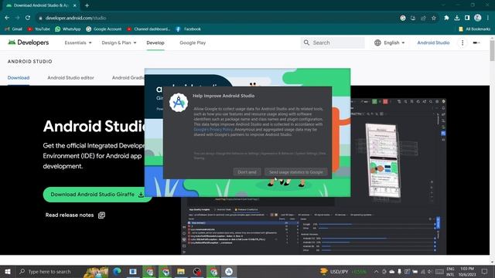Bookmark this page with star icon
This screenshot has width=495, height=278.
pos(434,18)
